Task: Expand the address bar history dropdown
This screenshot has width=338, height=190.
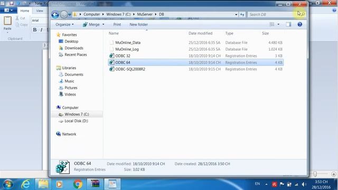Action: tap(236, 14)
